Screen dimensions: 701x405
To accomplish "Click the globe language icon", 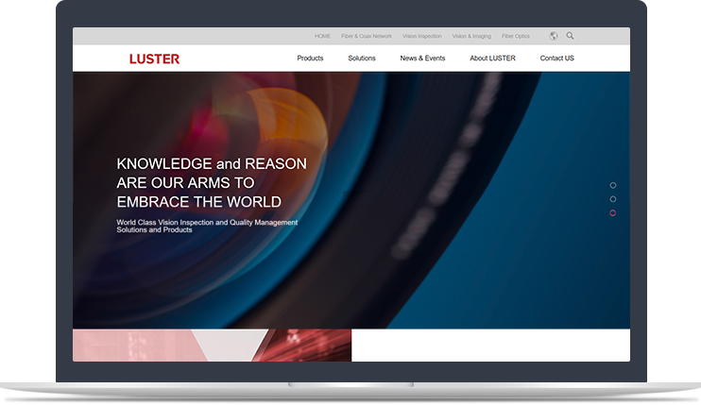I will coord(554,36).
